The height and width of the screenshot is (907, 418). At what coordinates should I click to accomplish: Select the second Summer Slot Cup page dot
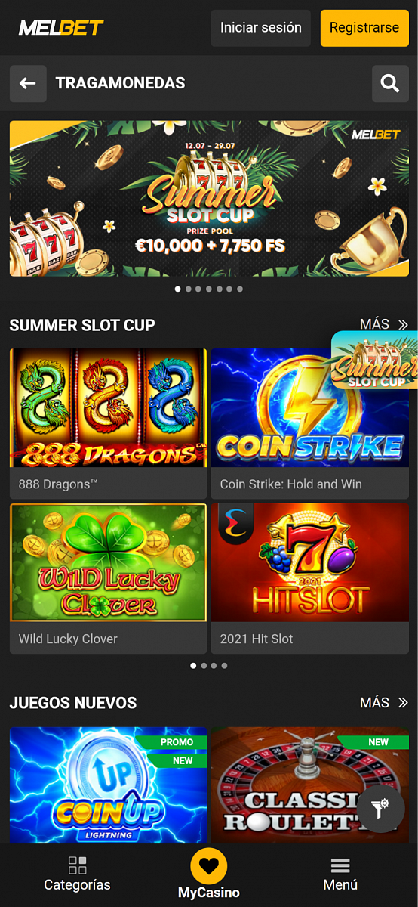[204, 666]
